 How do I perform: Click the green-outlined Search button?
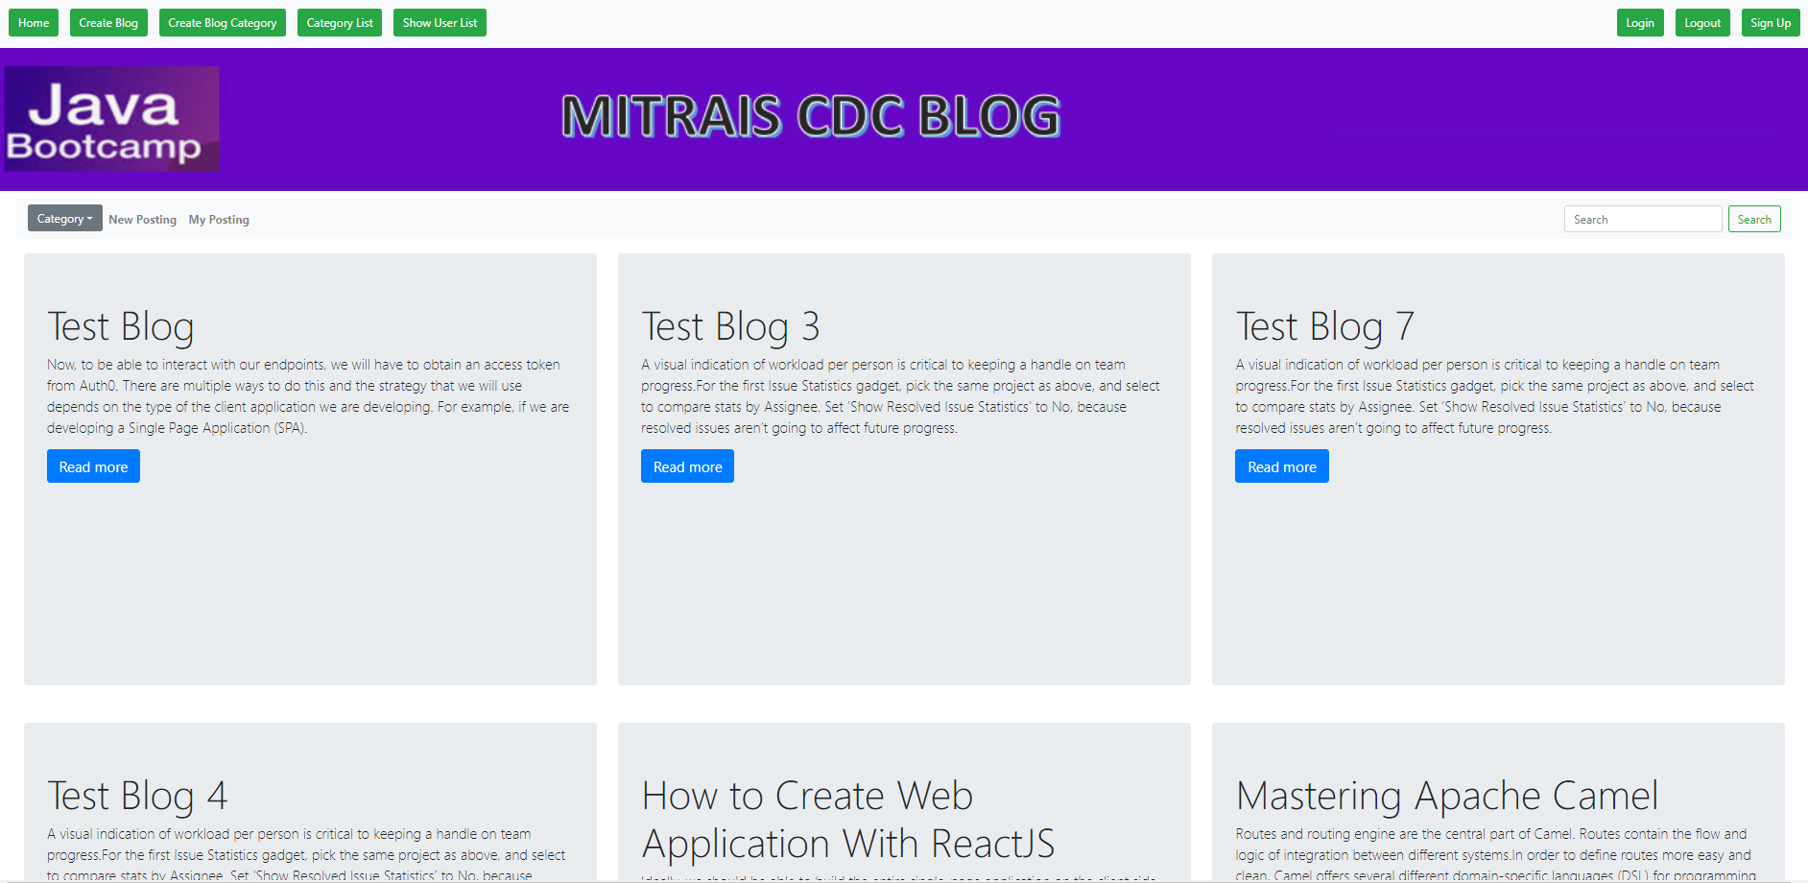[x=1754, y=220]
